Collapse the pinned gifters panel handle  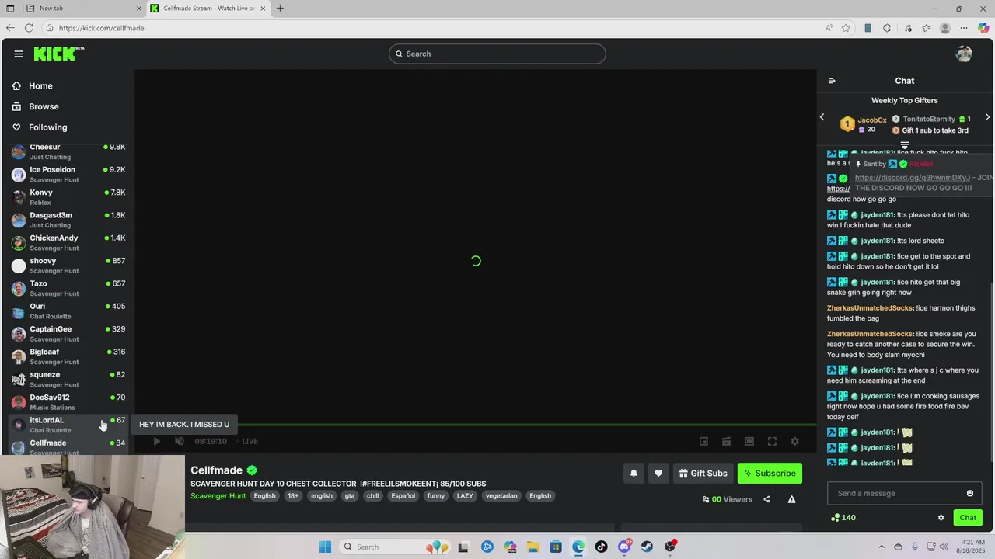(904, 145)
